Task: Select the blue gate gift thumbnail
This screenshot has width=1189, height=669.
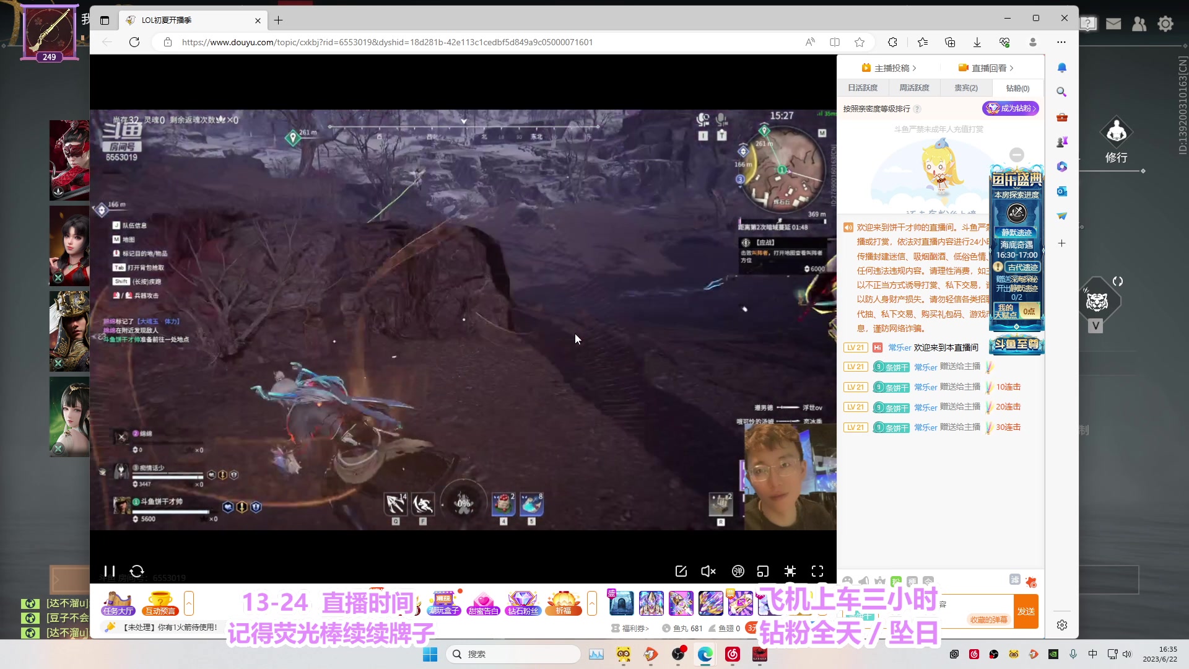Action: pyautogui.click(x=621, y=603)
